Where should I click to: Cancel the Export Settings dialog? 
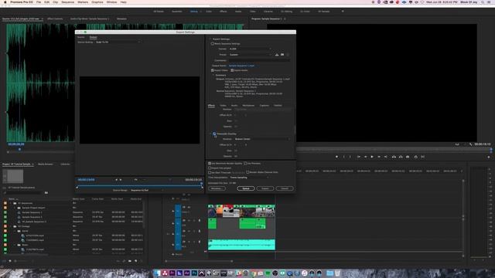tap(285, 188)
